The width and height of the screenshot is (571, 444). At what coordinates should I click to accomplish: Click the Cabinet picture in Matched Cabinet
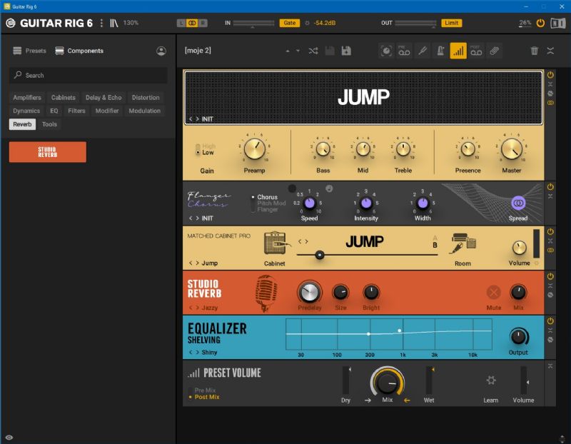[x=276, y=243]
